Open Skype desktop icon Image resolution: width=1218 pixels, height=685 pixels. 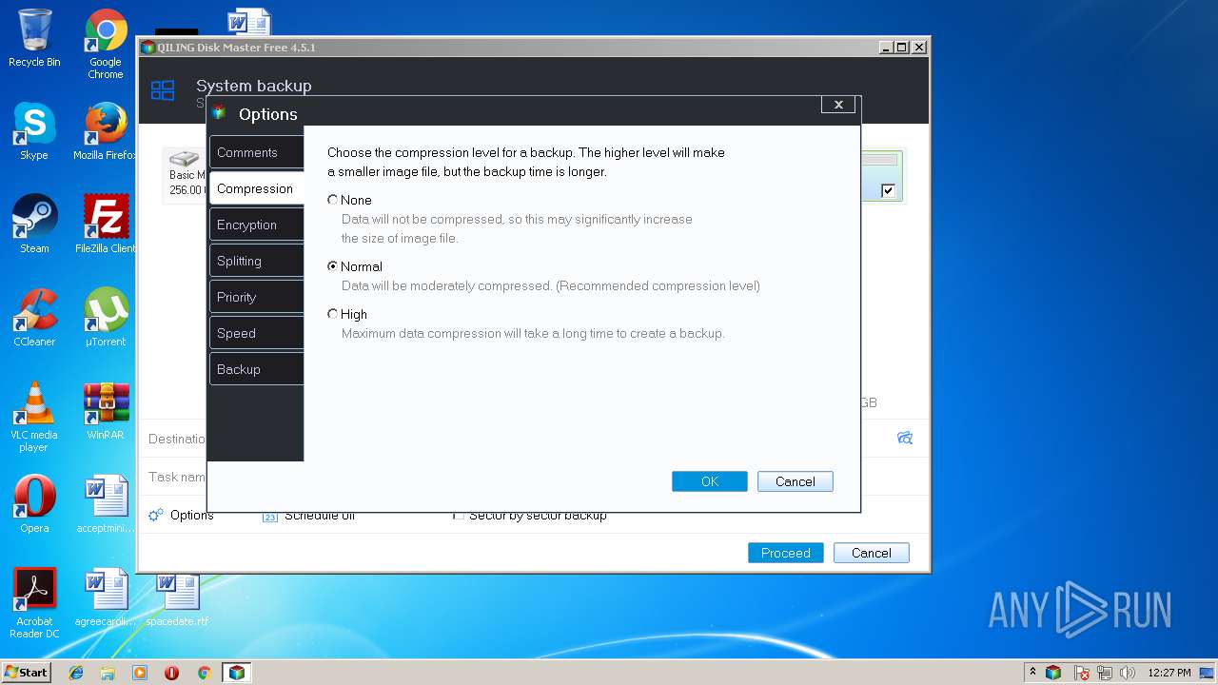[34, 131]
